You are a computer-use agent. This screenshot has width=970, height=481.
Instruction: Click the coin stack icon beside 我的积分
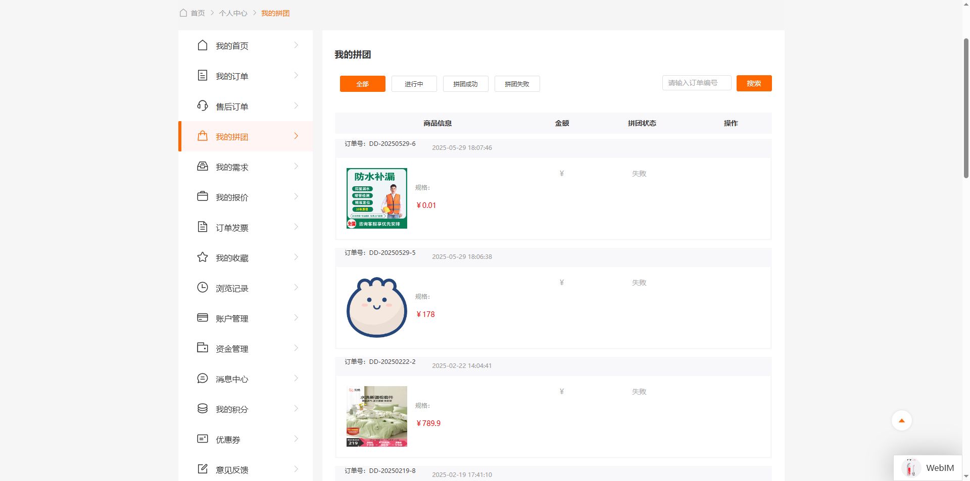click(202, 409)
